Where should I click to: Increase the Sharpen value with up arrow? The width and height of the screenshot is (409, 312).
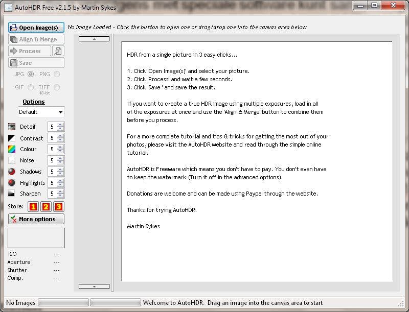pyautogui.click(x=60, y=191)
